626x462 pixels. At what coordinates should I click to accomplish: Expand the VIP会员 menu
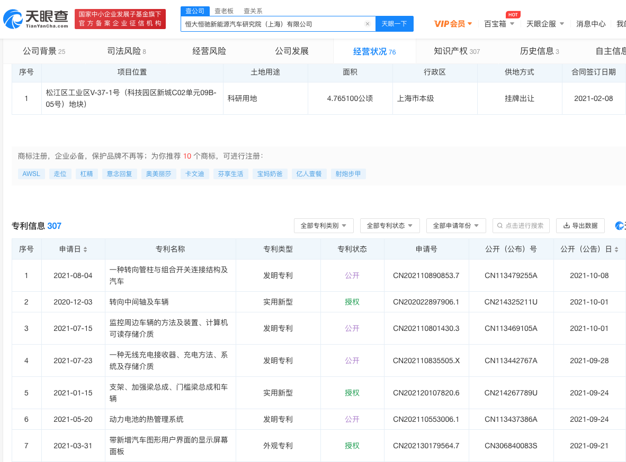click(x=453, y=24)
